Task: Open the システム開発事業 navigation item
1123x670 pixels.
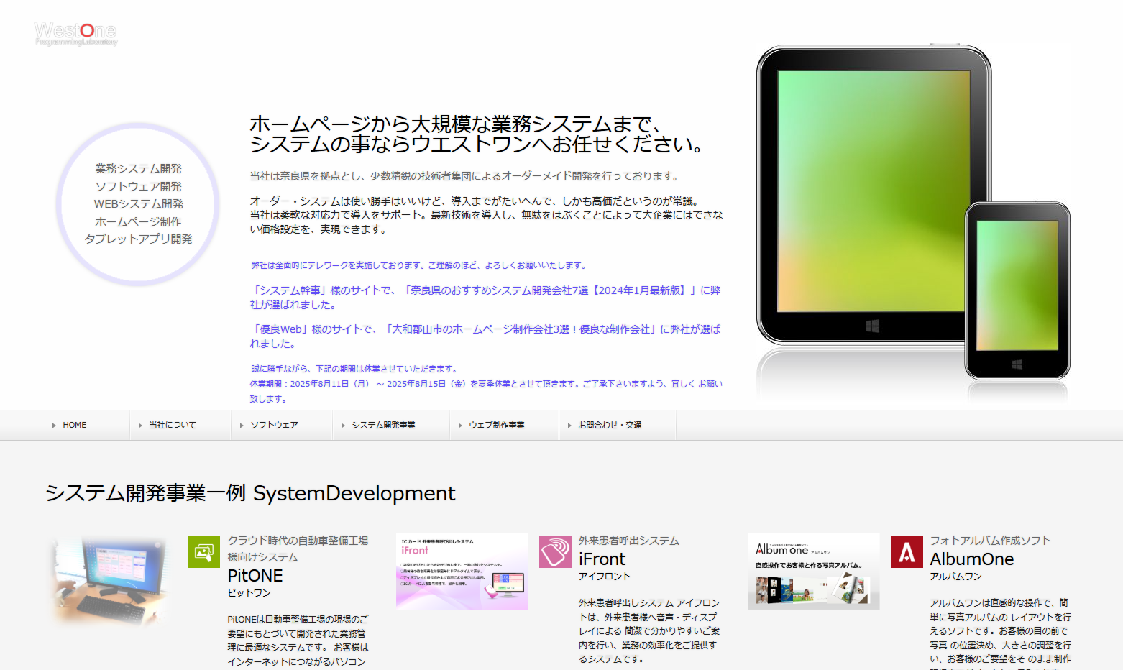Action: 383,426
